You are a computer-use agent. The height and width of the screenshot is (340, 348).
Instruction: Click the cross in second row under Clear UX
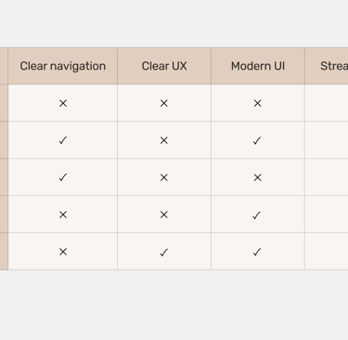164,140
